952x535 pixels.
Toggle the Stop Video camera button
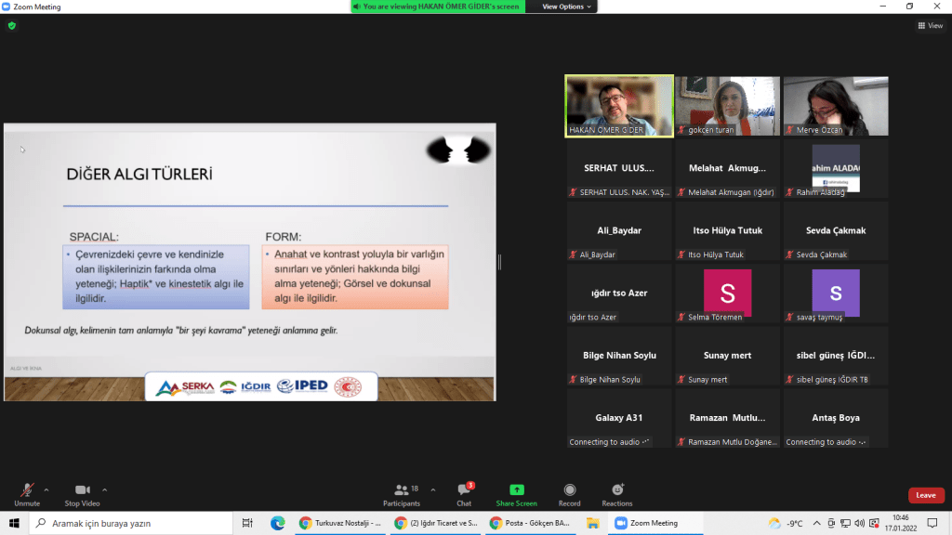[x=84, y=489]
